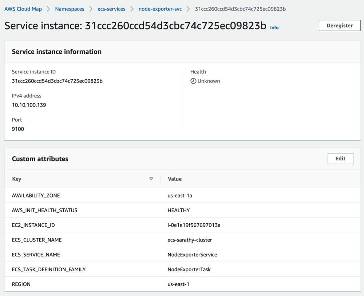Go to the ecs-services namespace
Viewport: 364px width, 296px height.
111,9
